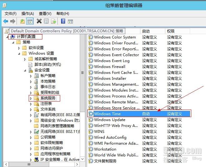Viewport: 206px width, 167px height.
Task: Toggle the action pane toolbar icon
Action: coord(70,21)
